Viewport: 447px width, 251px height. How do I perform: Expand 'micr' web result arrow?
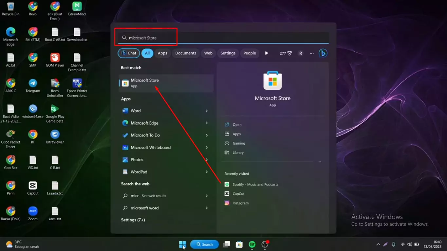point(207,196)
